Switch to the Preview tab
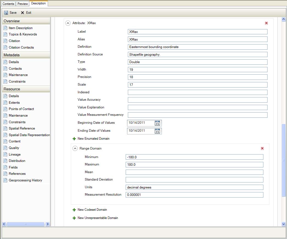 click(x=22, y=4)
